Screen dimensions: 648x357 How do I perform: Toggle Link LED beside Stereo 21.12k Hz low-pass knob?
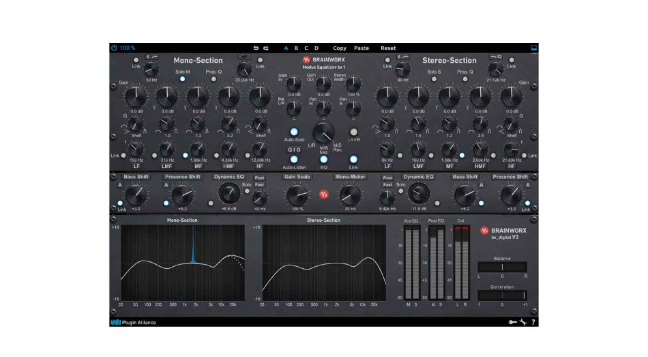click(x=511, y=60)
